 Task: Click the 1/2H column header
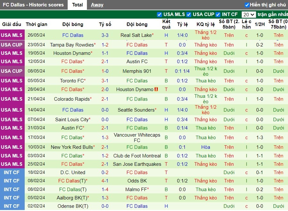[x=259, y=24]
